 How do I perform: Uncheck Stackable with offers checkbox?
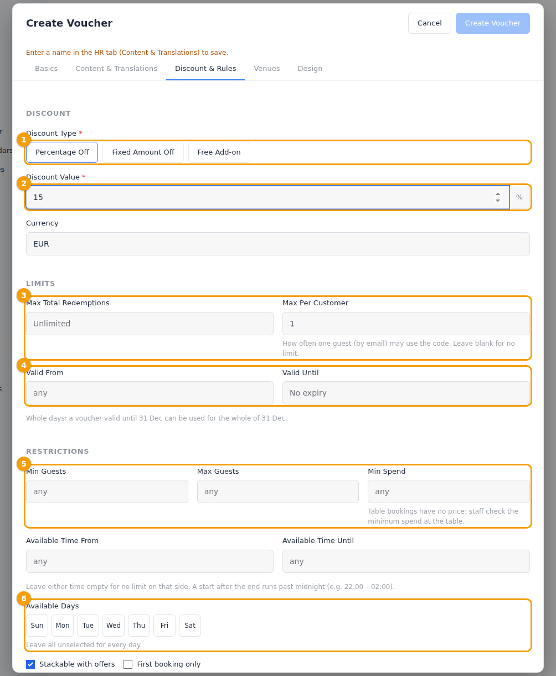coord(30,664)
